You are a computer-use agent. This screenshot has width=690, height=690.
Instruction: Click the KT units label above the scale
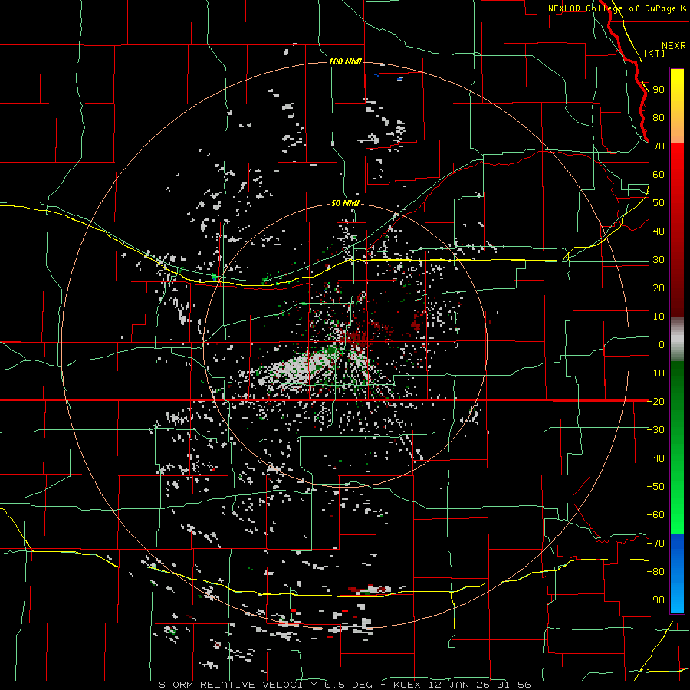654,53
